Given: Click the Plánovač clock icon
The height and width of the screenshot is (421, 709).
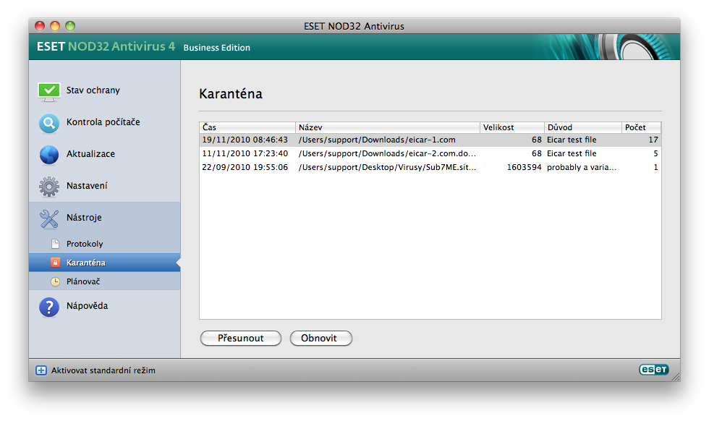Looking at the screenshot, I should (55, 281).
